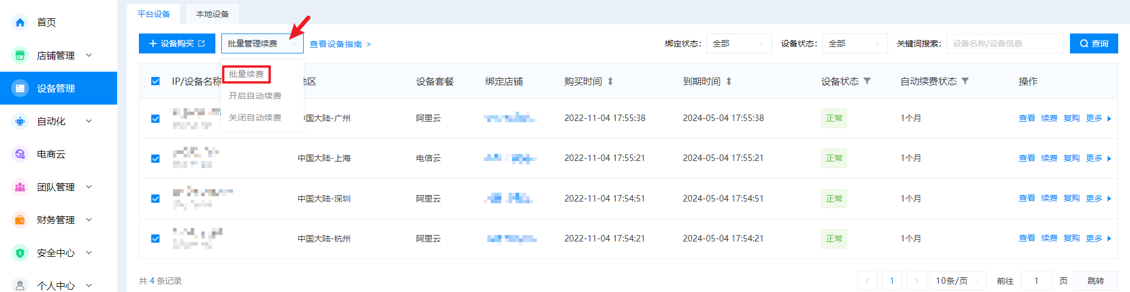This screenshot has width=1130, height=292.
Task: Switch to the 本地设备 tab
Action: [x=212, y=14]
